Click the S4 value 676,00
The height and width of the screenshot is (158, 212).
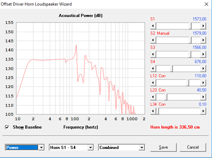pos(201,62)
